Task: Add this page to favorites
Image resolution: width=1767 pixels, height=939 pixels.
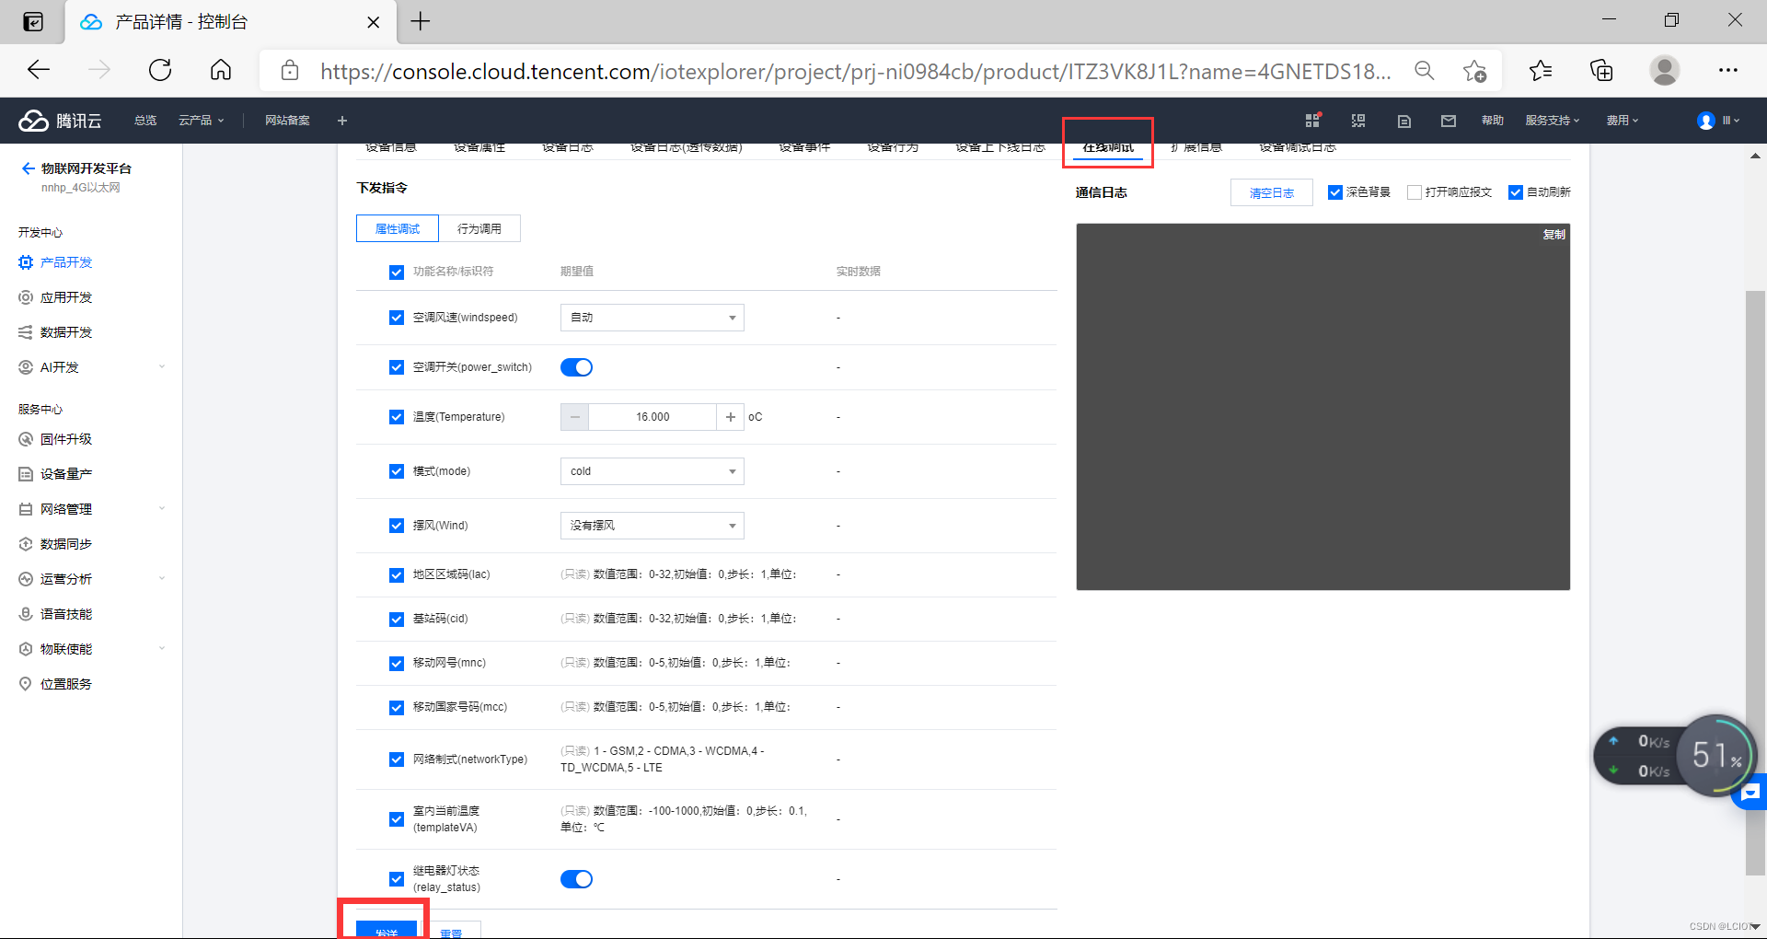Action: (1474, 71)
